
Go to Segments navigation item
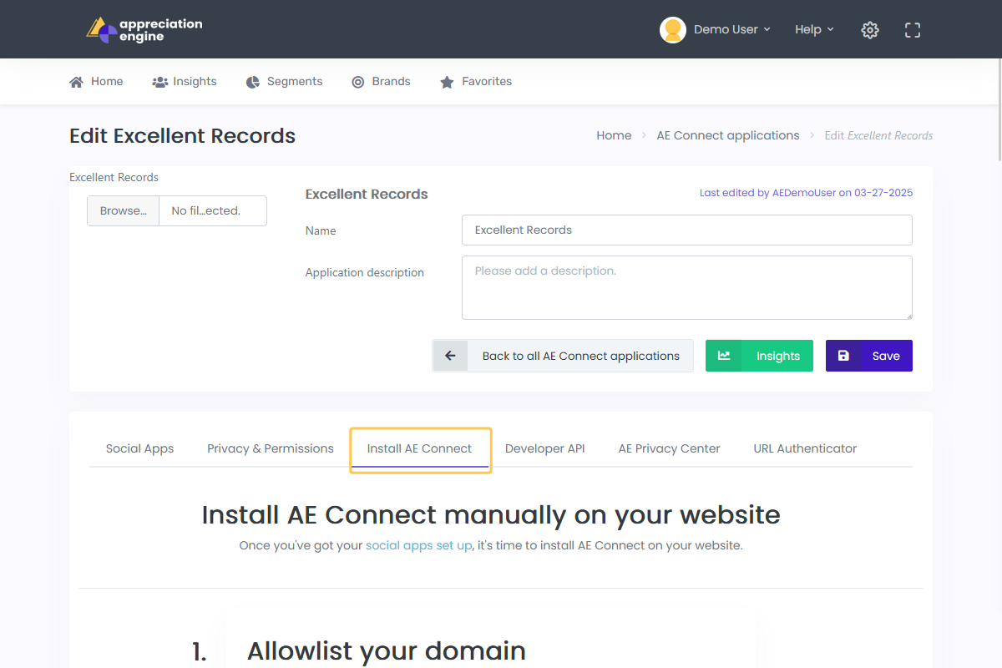pyautogui.click(x=284, y=81)
